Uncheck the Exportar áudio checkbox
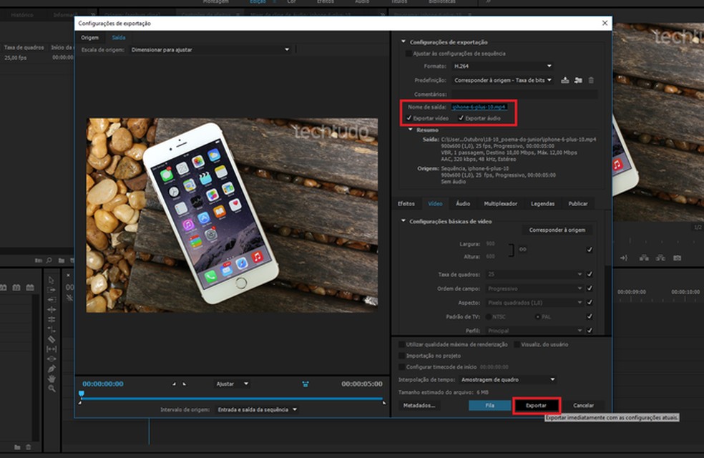The width and height of the screenshot is (704, 458). [460, 117]
